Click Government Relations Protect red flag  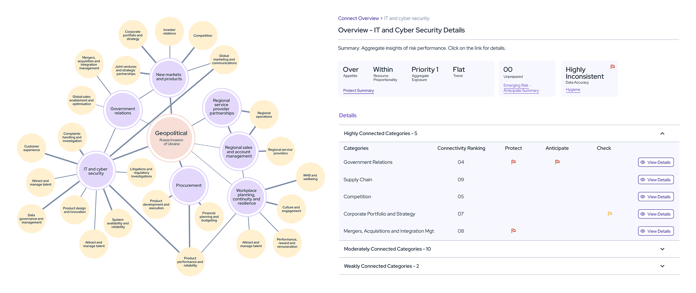point(513,162)
